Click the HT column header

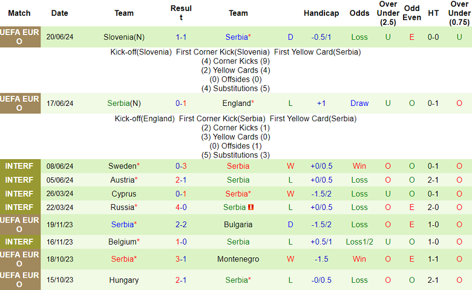[x=433, y=13]
